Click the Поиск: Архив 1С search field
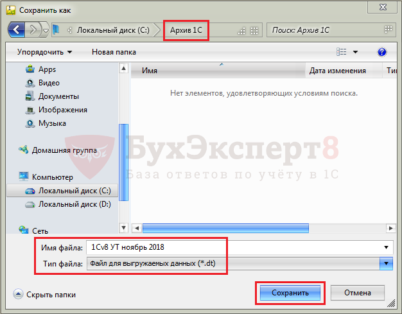This screenshot has height=314, width=402. (331, 30)
